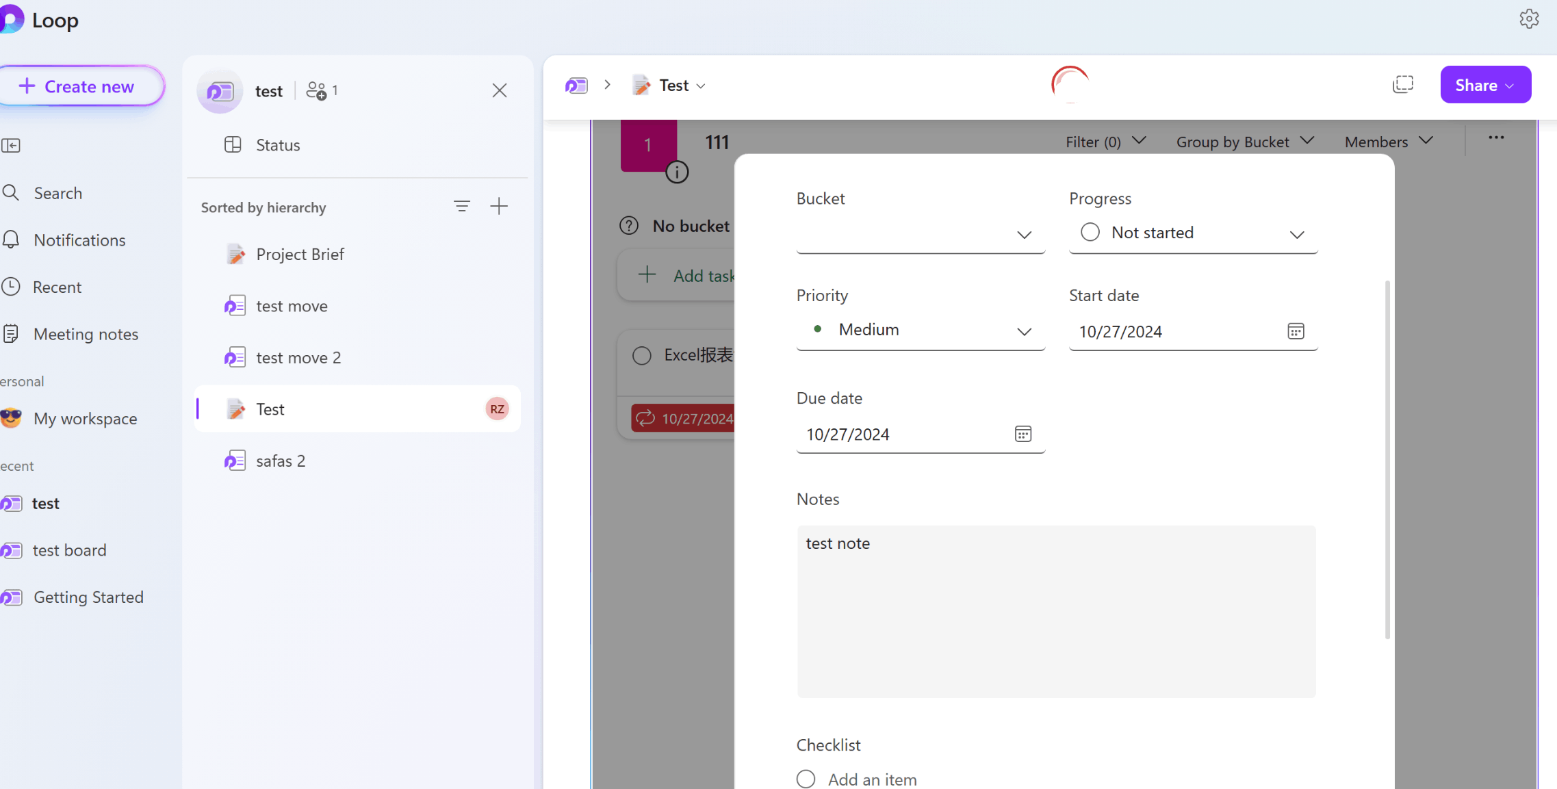Click the Not started progress circle
Screen dimensions: 1557x789
[1090, 233]
